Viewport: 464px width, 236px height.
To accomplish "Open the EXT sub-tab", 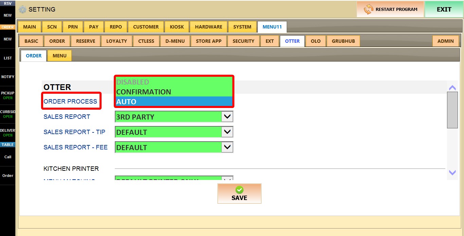I will (270, 41).
